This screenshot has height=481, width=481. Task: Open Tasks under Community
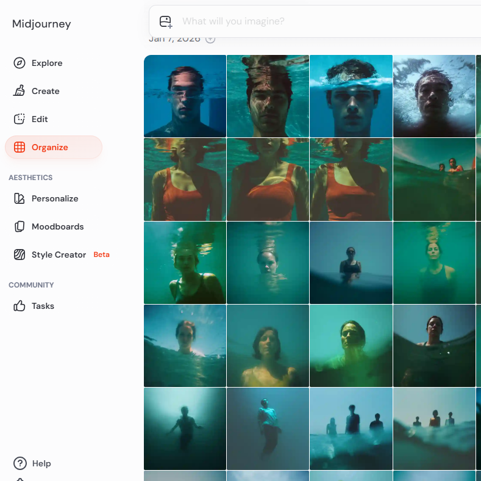click(43, 306)
